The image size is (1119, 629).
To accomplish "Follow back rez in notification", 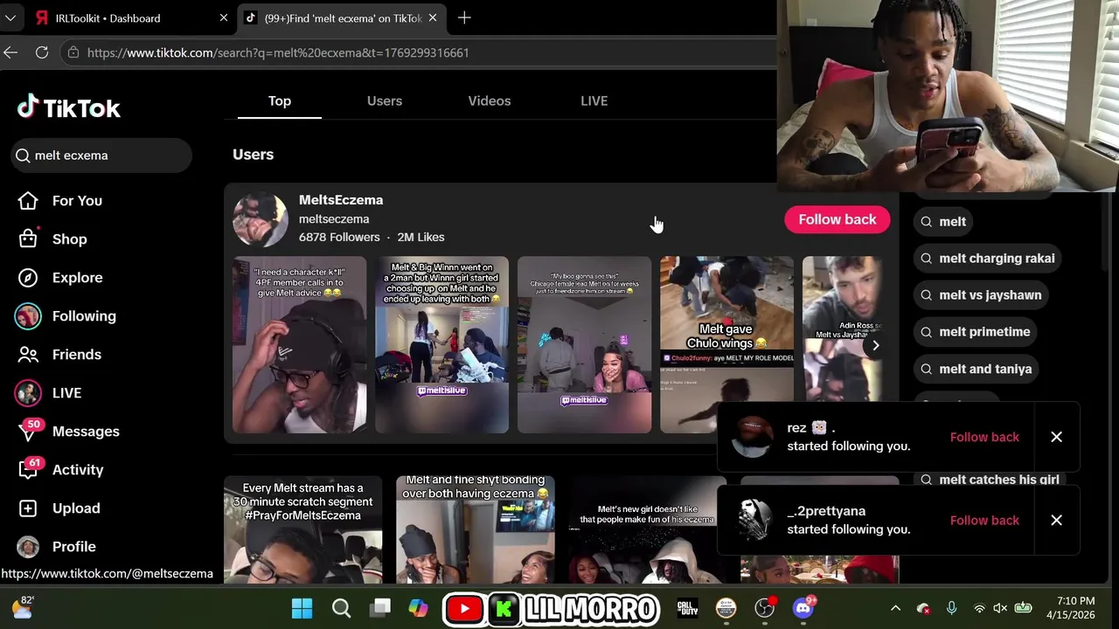I will tap(984, 437).
